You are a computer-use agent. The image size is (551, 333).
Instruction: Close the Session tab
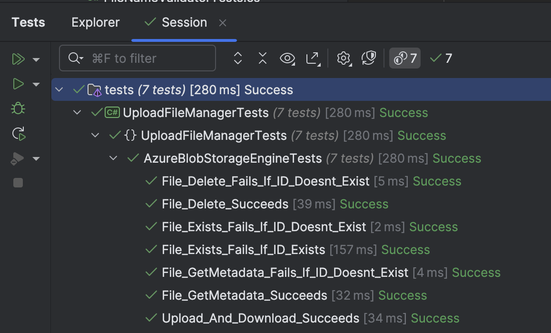coord(222,22)
